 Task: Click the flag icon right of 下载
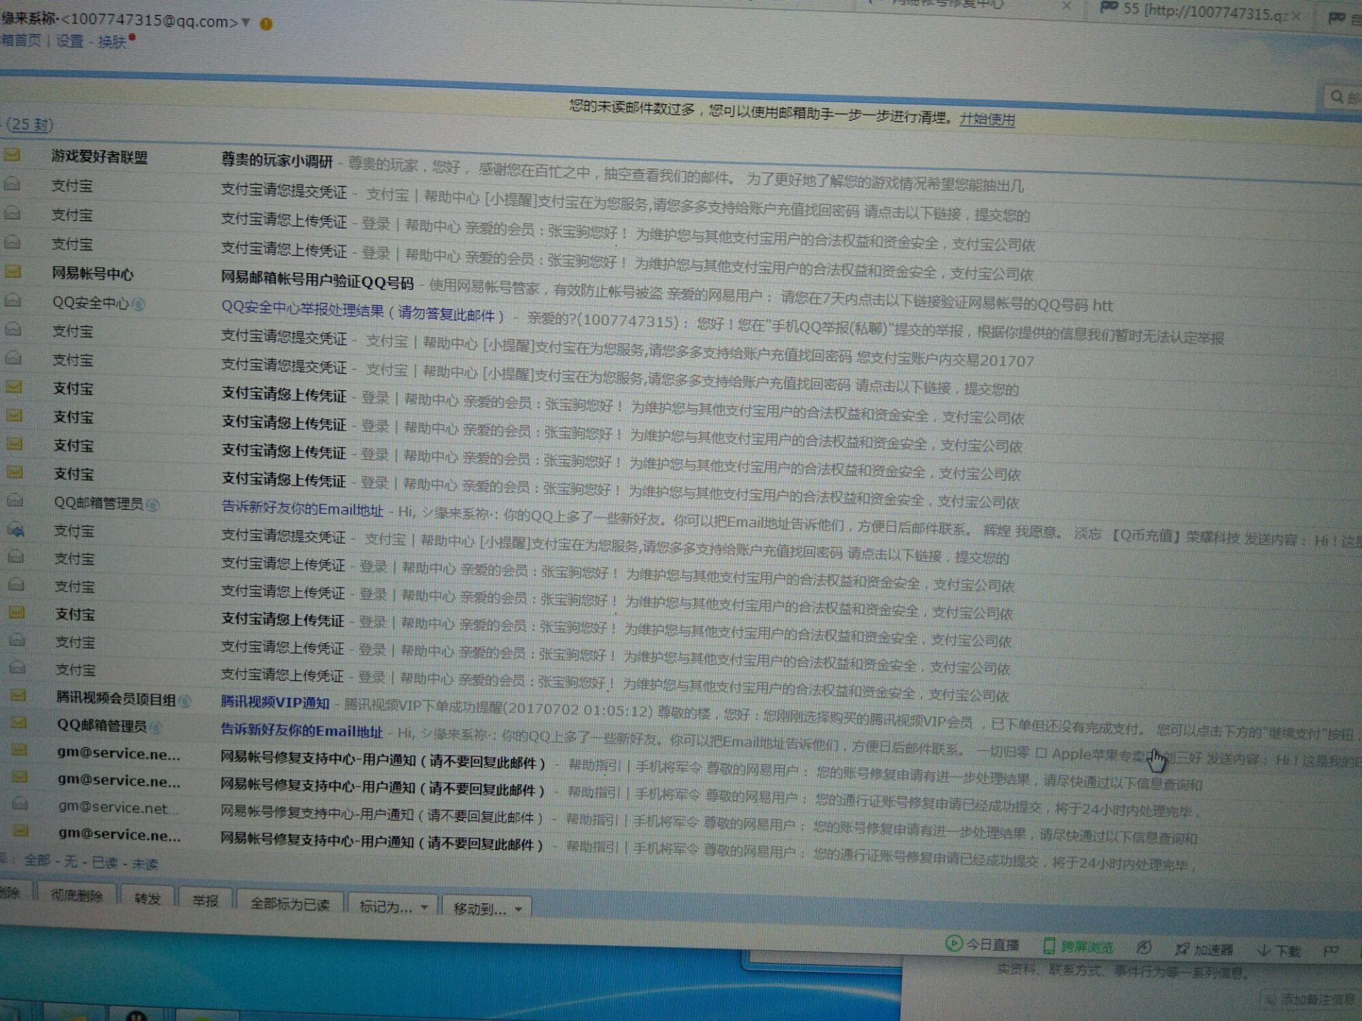tap(1331, 951)
